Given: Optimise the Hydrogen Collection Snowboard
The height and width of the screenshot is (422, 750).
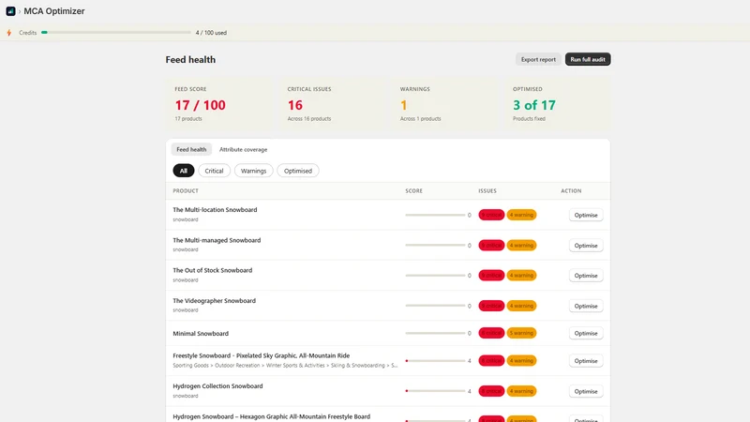Looking at the screenshot, I should (x=585, y=391).
